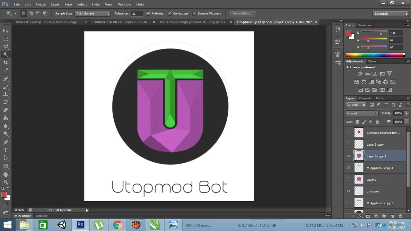The image size is (411, 231).
Task: Enable the Anti-alias checkbox
Action: click(x=148, y=13)
